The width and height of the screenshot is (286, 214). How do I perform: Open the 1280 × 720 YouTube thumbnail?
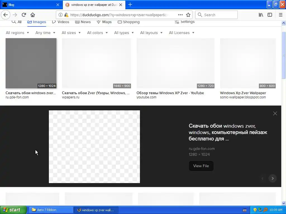tap(175, 63)
